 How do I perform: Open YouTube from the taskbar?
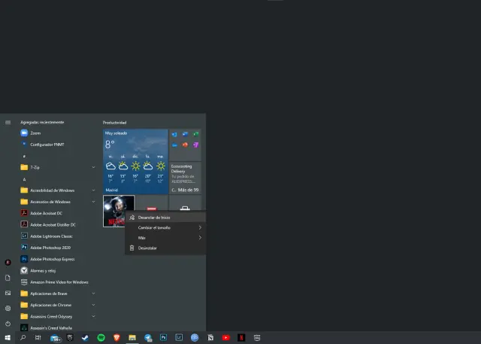225,338
